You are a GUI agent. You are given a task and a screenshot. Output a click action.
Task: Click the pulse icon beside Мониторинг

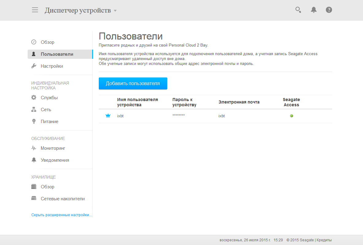[34, 148]
